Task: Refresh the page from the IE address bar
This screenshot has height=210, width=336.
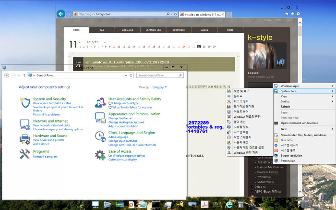Action: pos(176,14)
